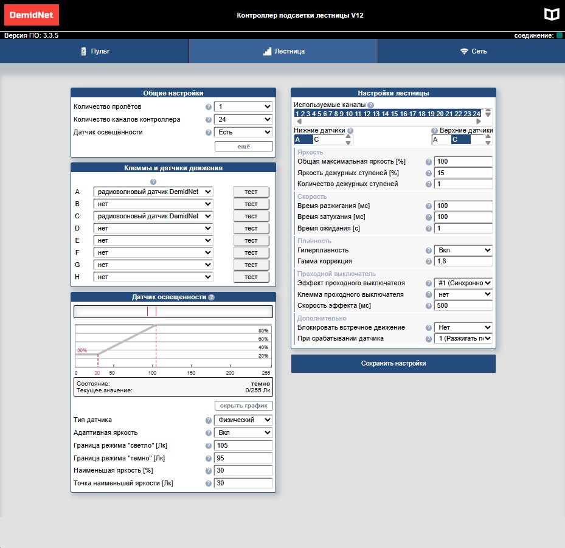Click the light sensor threshold slider bar
Image resolution: width=565 pixels, height=548 pixels.
[173, 311]
